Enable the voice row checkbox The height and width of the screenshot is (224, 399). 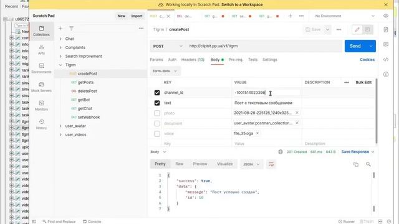[x=157, y=134]
